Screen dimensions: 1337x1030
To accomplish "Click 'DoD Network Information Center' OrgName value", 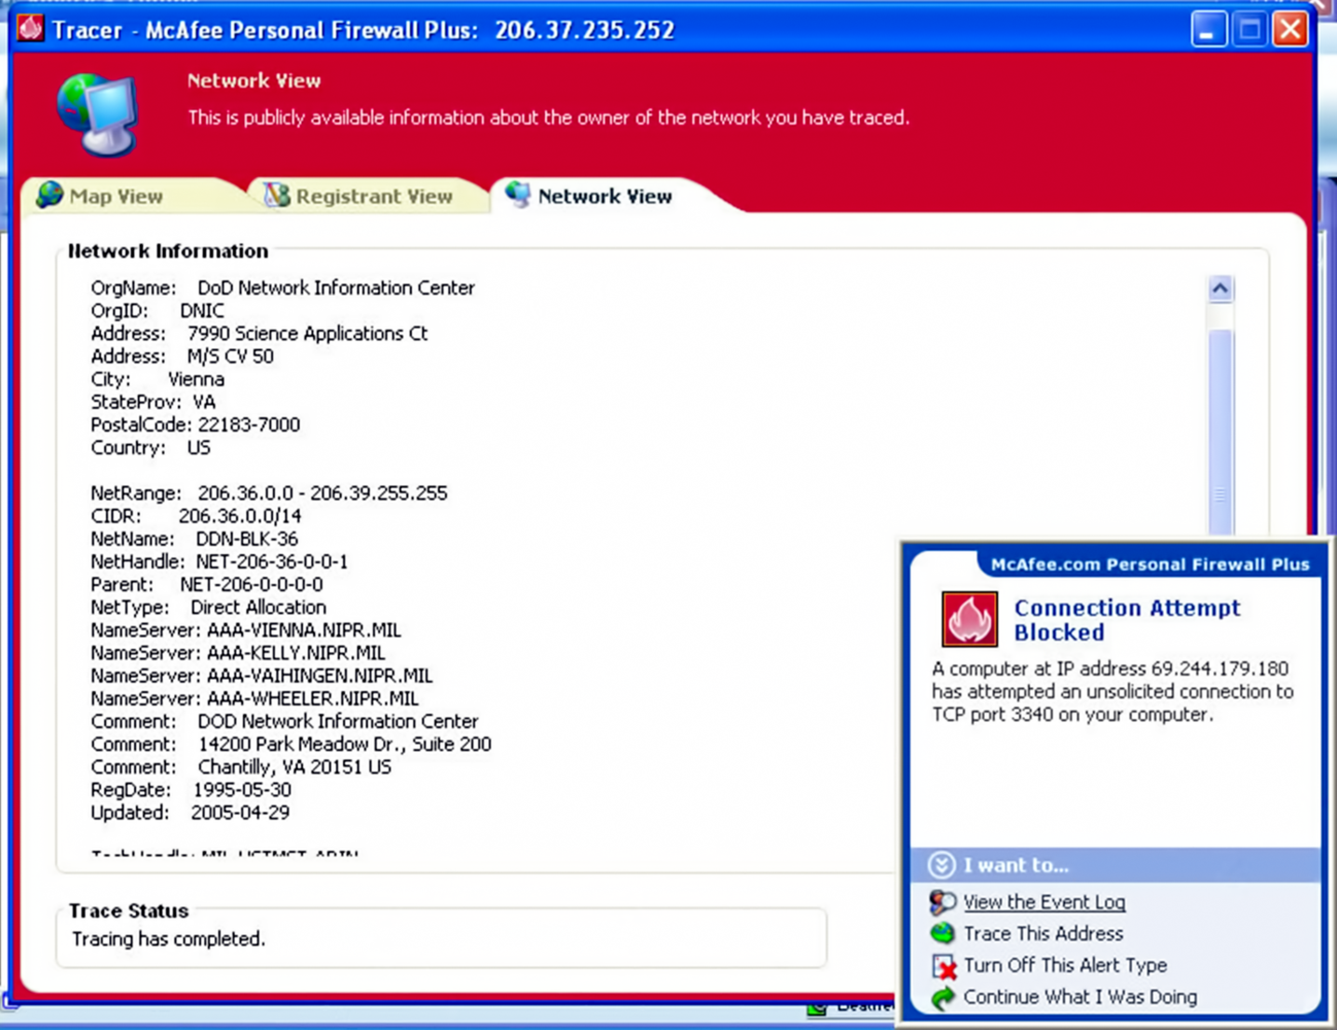I will [x=335, y=288].
